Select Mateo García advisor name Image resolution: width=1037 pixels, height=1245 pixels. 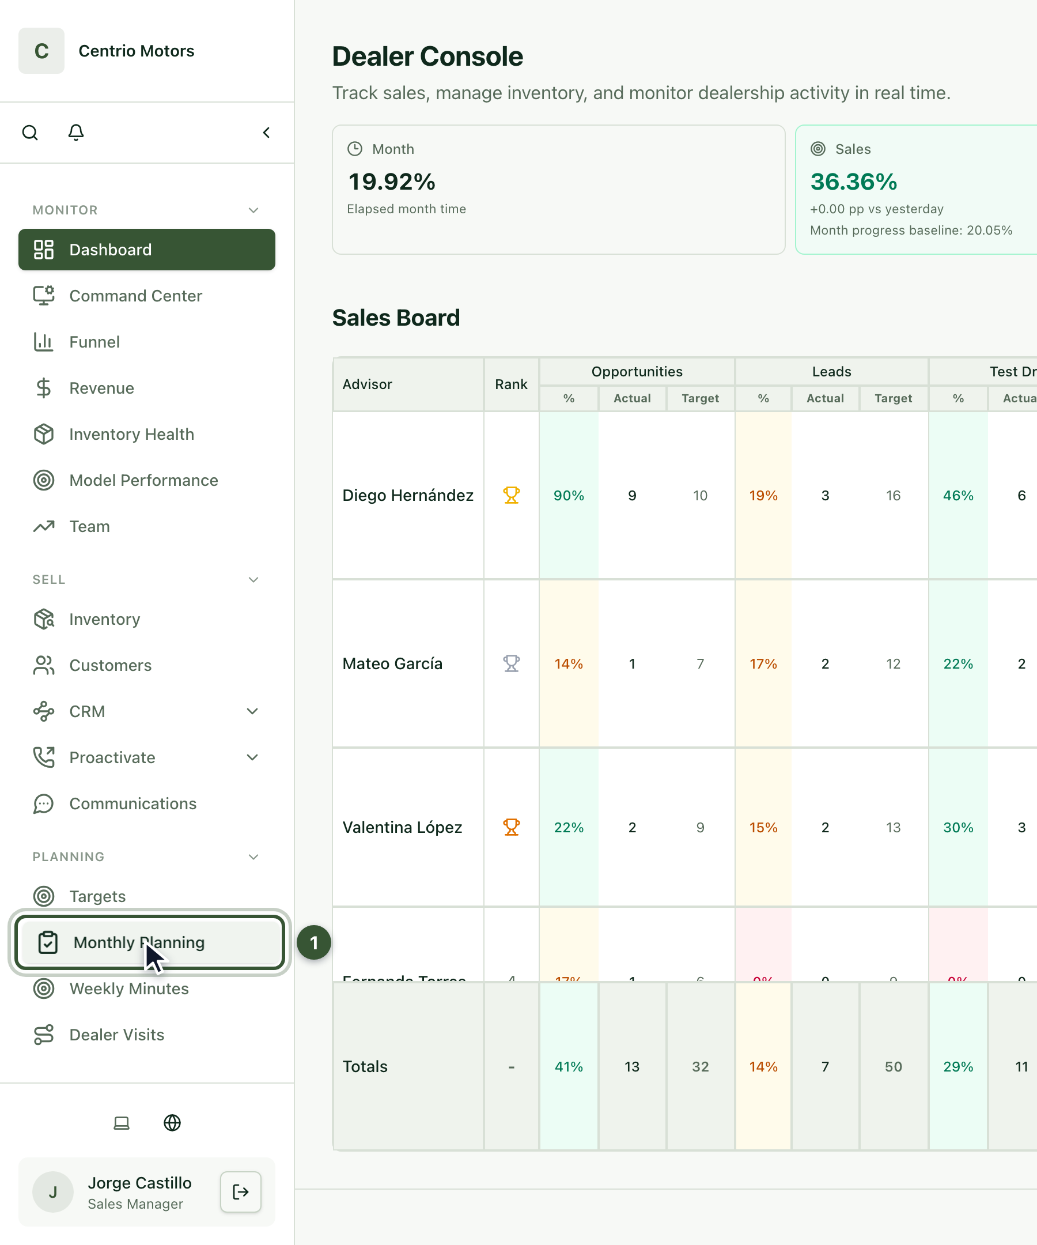click(392, 663)
